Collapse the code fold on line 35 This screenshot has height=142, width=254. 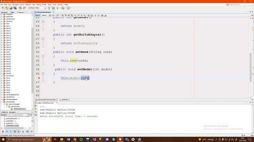tap(43, 74)
